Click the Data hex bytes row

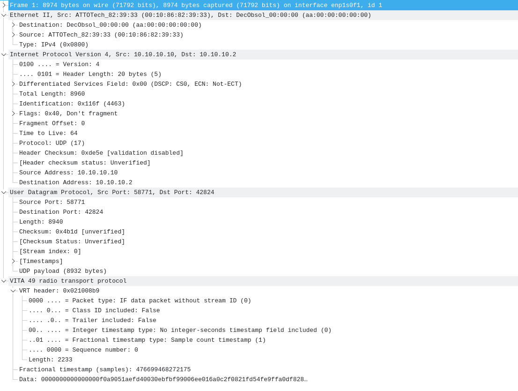[163, 379]
